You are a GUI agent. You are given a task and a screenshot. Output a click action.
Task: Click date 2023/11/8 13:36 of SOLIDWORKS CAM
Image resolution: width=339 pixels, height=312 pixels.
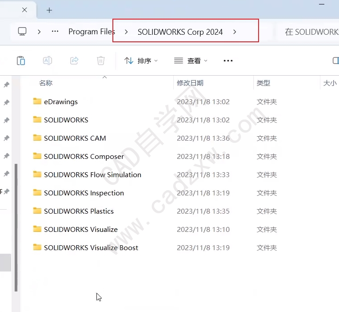point(203,138)
